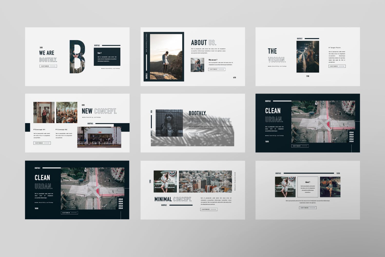Viewport: 385px width, 257px height.
Task: Select the night street photo on Vision slide
Action: (307, 57)
